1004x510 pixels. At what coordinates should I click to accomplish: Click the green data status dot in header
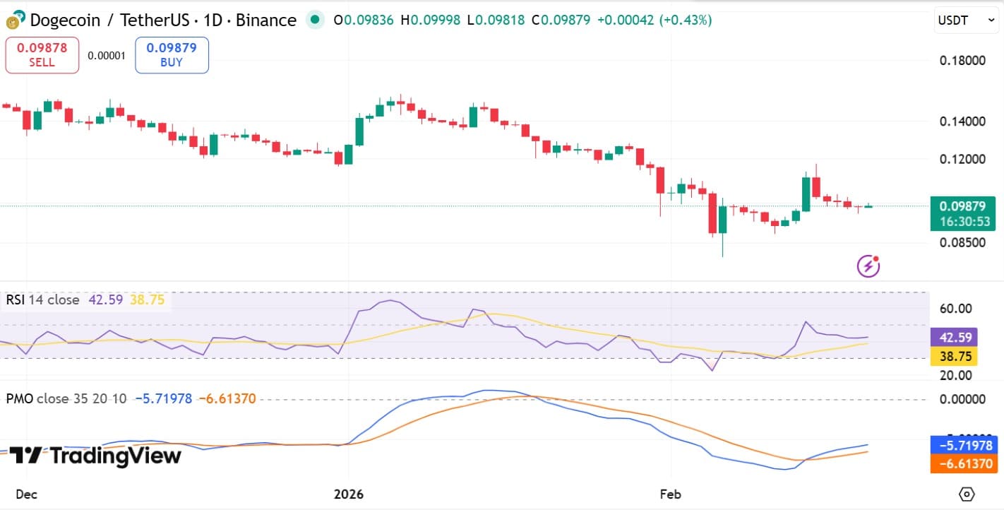pos(313,20)
